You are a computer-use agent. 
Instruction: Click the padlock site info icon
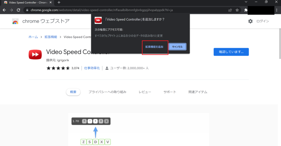(27, 10)
